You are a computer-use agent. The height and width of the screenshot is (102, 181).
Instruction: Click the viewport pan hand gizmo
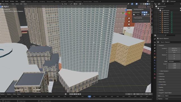[129, 22]
